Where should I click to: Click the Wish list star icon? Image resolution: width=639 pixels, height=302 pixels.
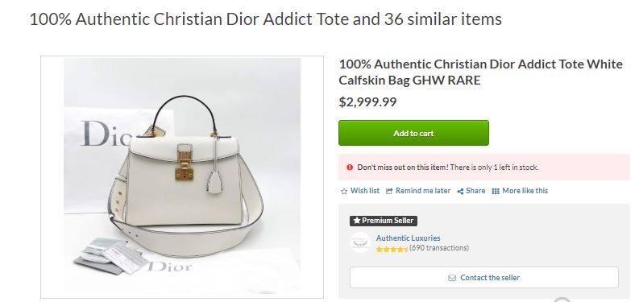(x=344, y=191)
